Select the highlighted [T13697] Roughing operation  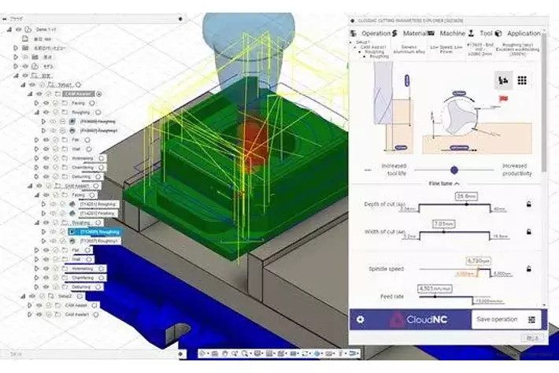98,232
